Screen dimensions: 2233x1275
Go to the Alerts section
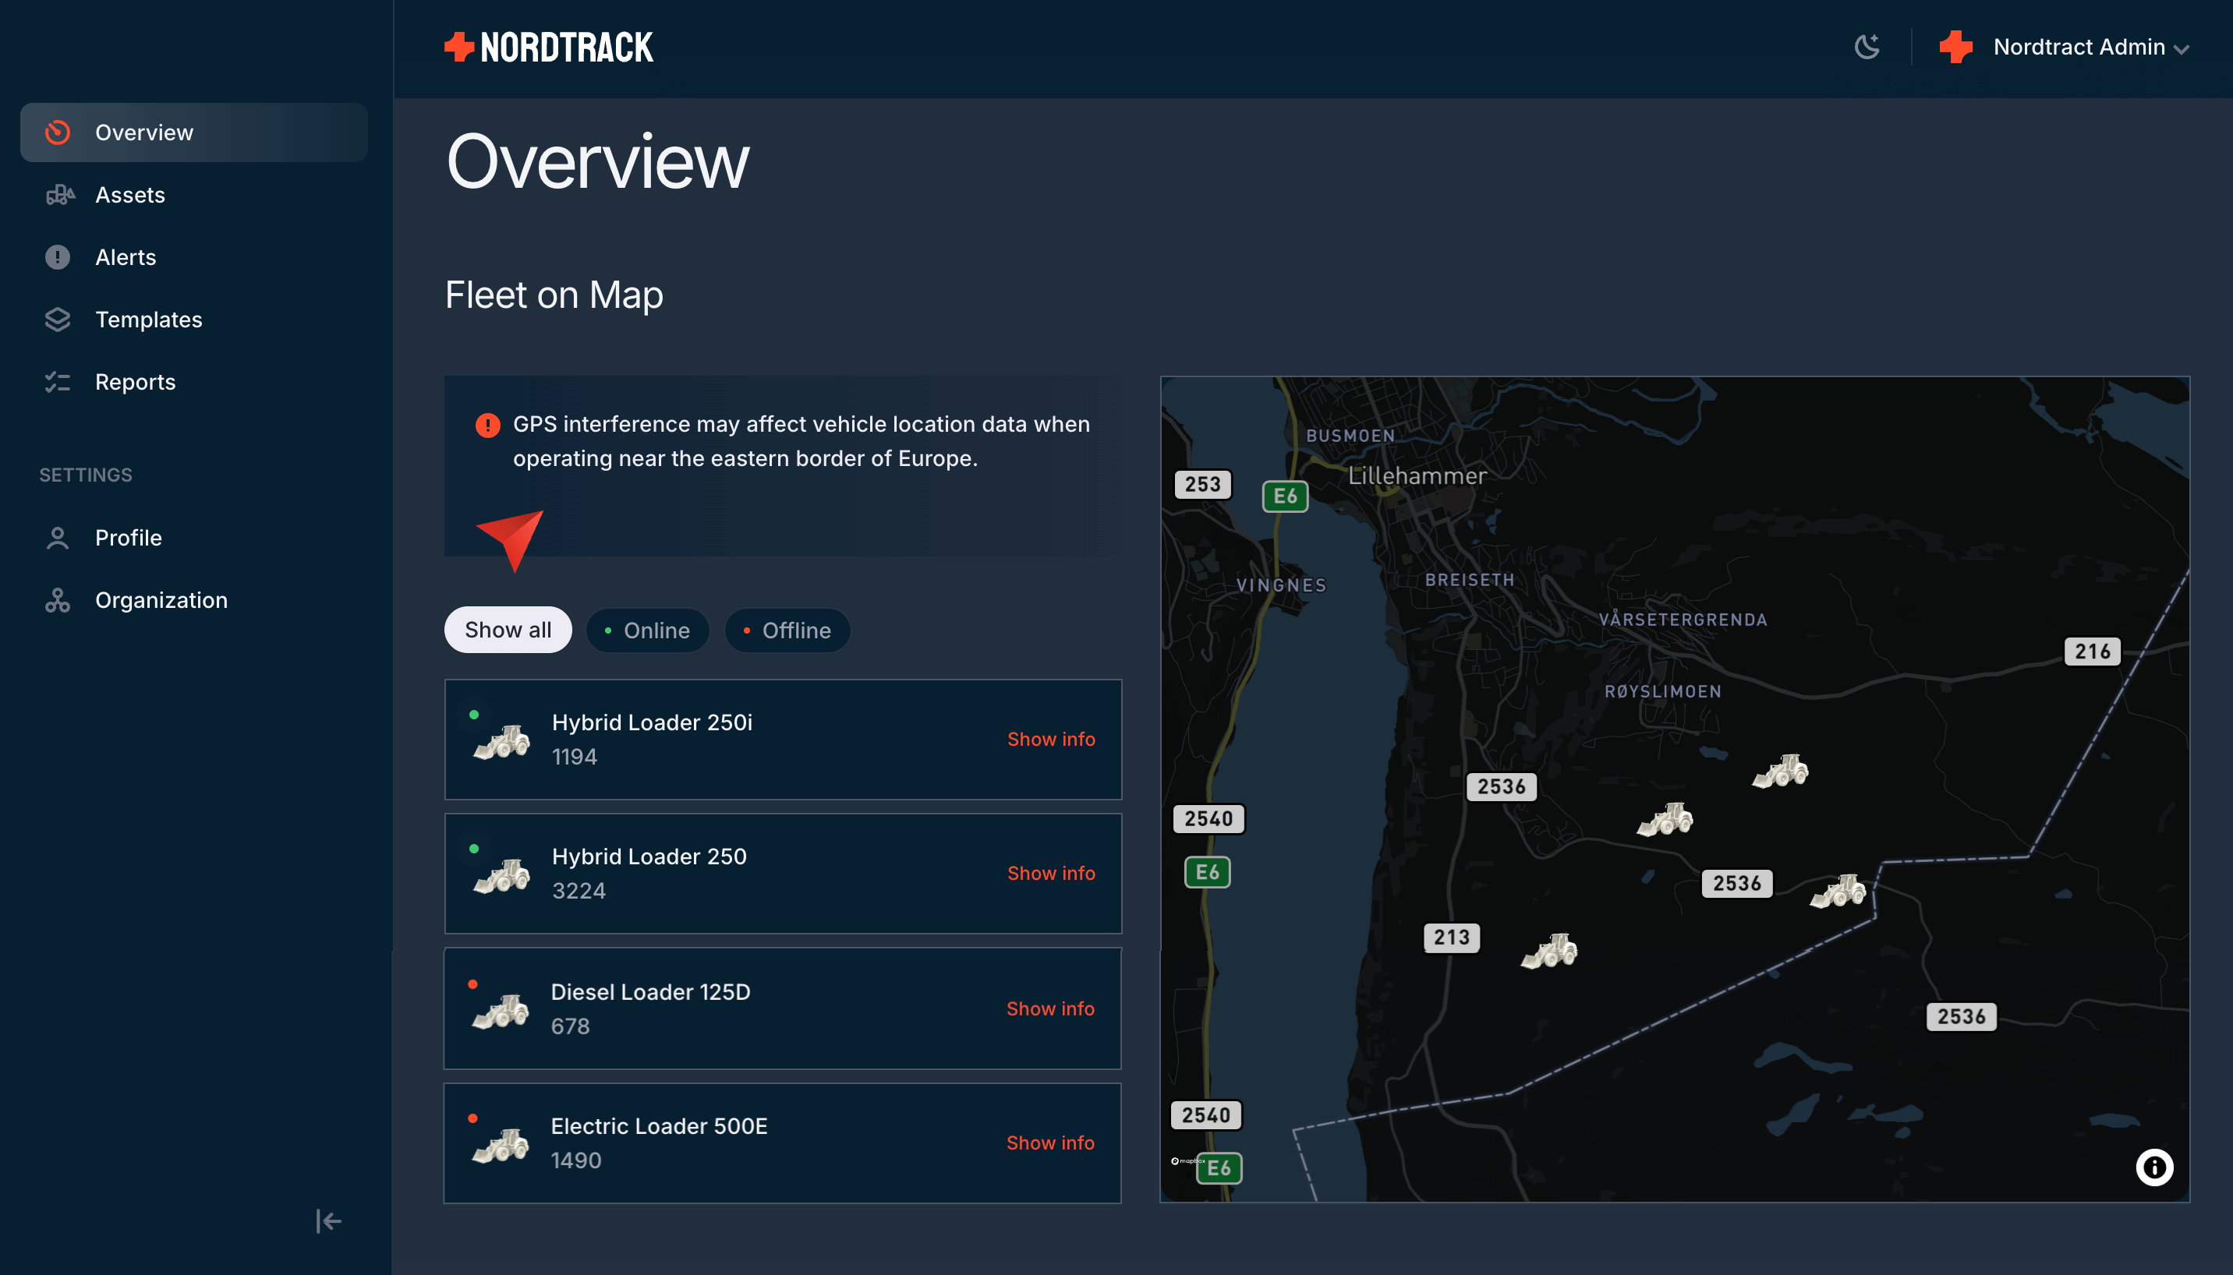click(126, 256)
